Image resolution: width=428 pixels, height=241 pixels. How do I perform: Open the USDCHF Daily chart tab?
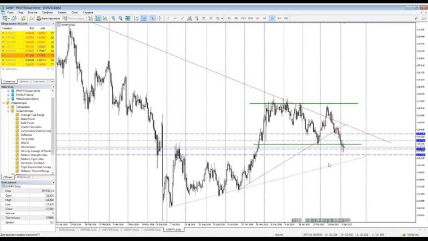pos(110,230)
